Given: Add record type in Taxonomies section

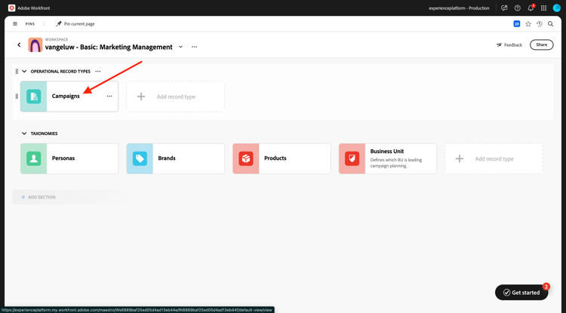Looking at the screenshot, I should pos(494,158).
